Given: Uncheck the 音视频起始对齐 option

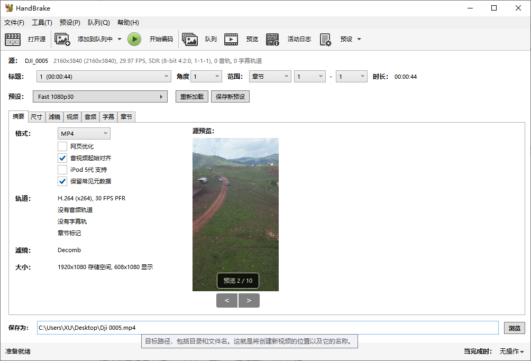Looking at the screenshot, I should 62,158.
